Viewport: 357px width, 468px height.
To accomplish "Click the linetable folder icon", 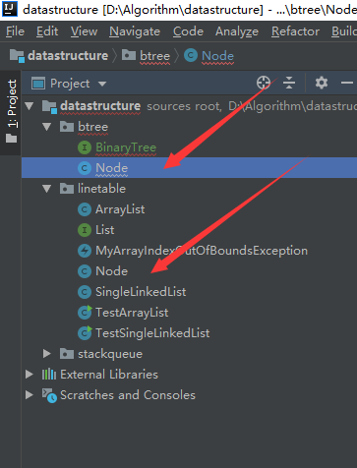I will 67,189.
